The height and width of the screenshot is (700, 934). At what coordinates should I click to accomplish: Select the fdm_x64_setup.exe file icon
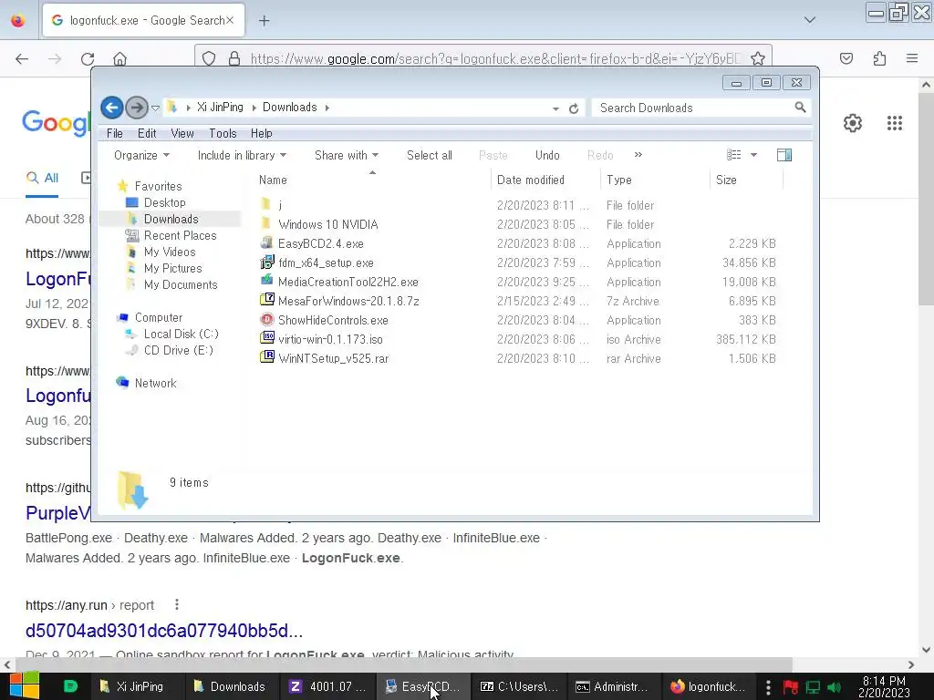pyautogui.click(x=267, y=262)
